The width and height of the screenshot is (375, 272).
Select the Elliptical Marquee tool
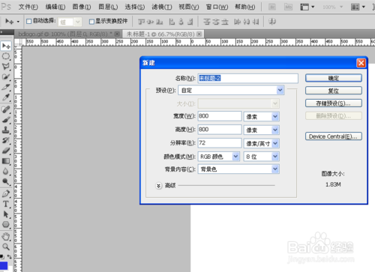[x=6, y=56]
